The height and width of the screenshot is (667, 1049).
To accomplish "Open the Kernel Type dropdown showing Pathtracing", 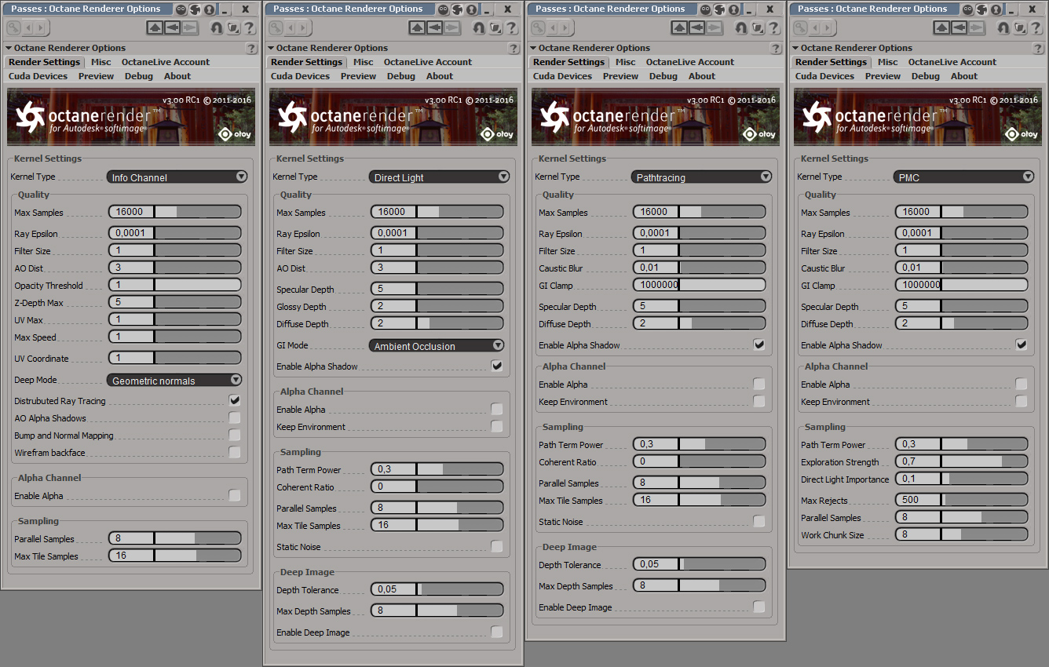I will 702,177.
